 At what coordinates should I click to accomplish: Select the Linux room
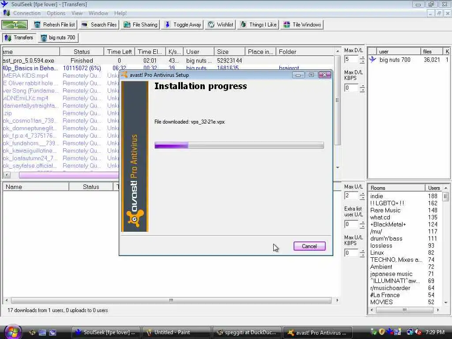[405, 252]
